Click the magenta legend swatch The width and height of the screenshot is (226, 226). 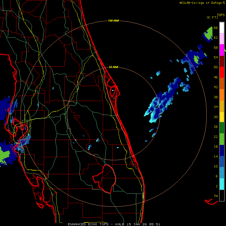(x=222, y=50)
